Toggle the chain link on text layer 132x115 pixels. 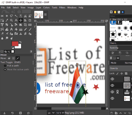pos(118,92)
